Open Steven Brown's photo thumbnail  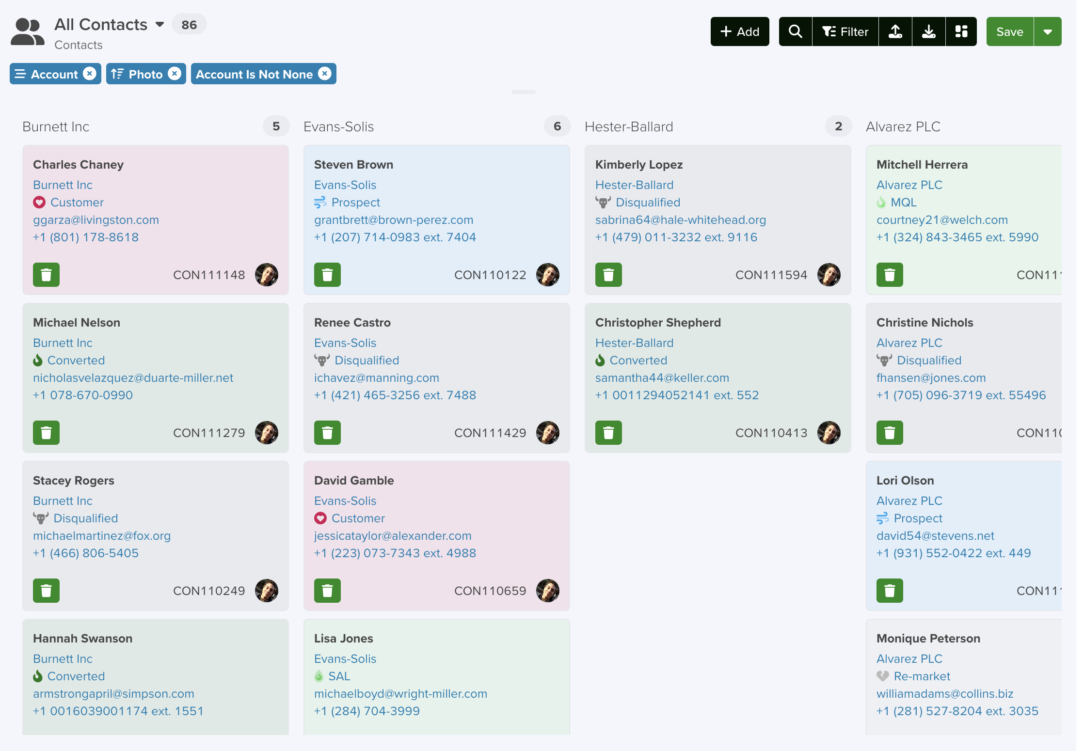pos(548,275)
